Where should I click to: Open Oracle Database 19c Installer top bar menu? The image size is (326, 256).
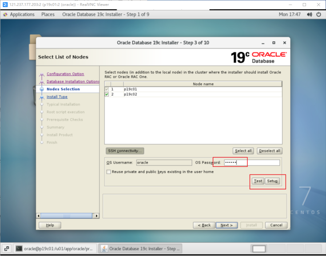(106, 14)
